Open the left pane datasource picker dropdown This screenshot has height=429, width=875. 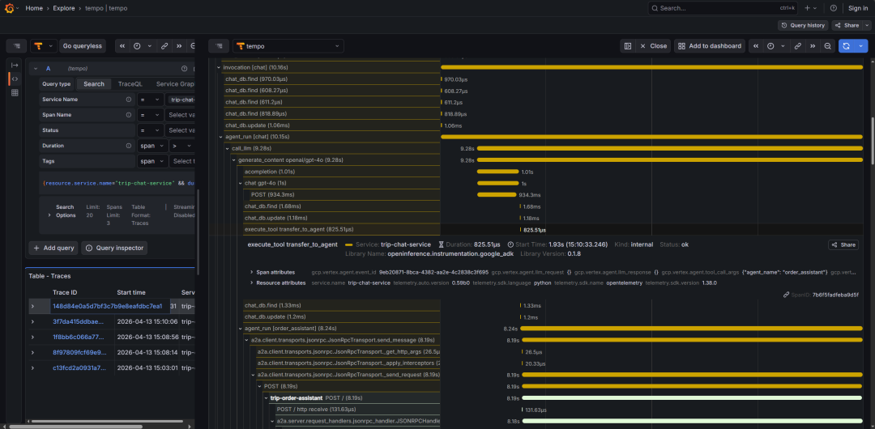pyautogui.click(x=44, y=46)
